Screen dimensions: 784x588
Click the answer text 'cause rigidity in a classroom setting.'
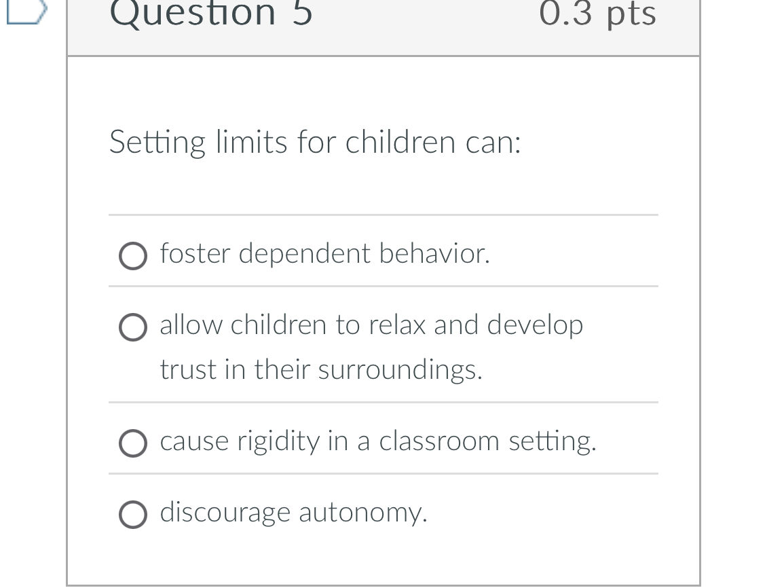coord(377,441)
